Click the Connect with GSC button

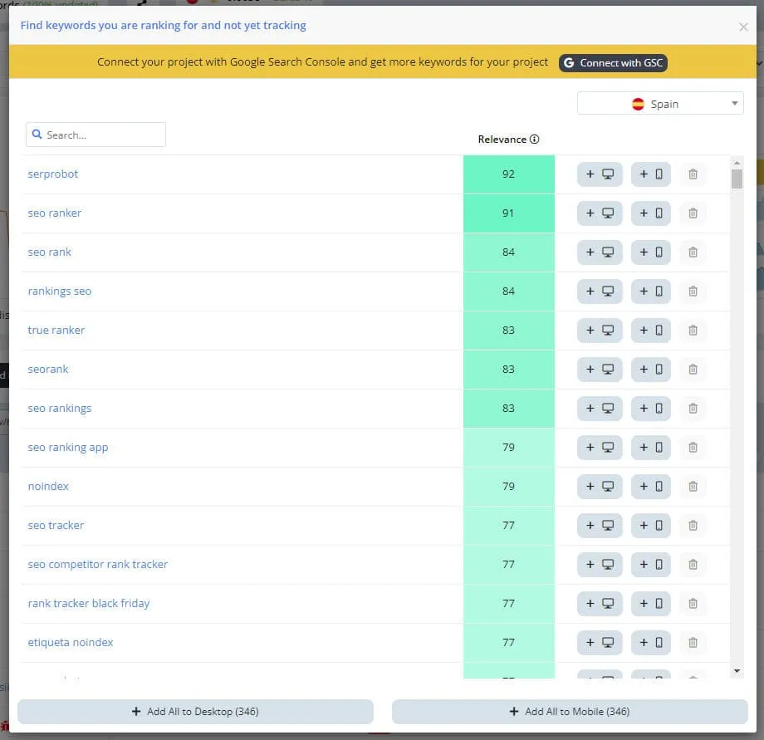[613, 63]
